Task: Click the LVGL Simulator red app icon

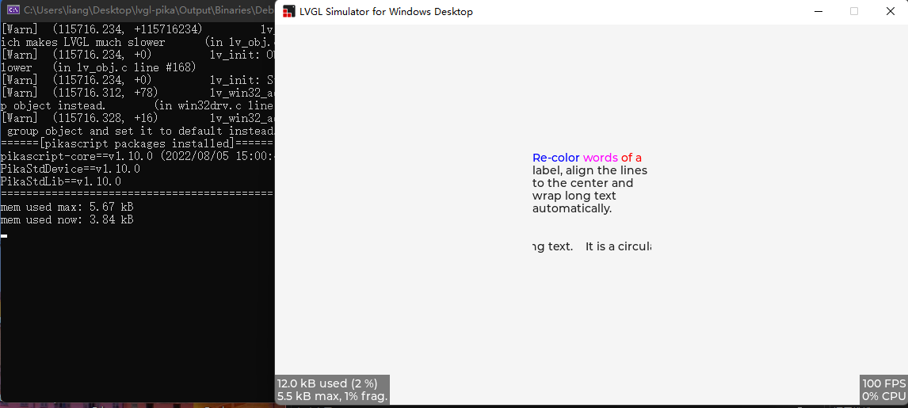Action: coord(288,12)
